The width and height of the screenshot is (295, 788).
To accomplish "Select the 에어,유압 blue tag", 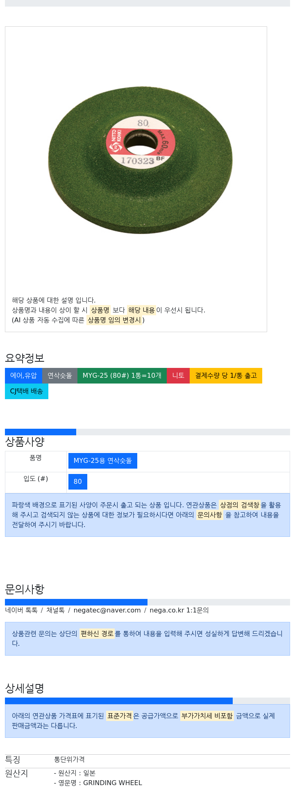I will (23, 375).
